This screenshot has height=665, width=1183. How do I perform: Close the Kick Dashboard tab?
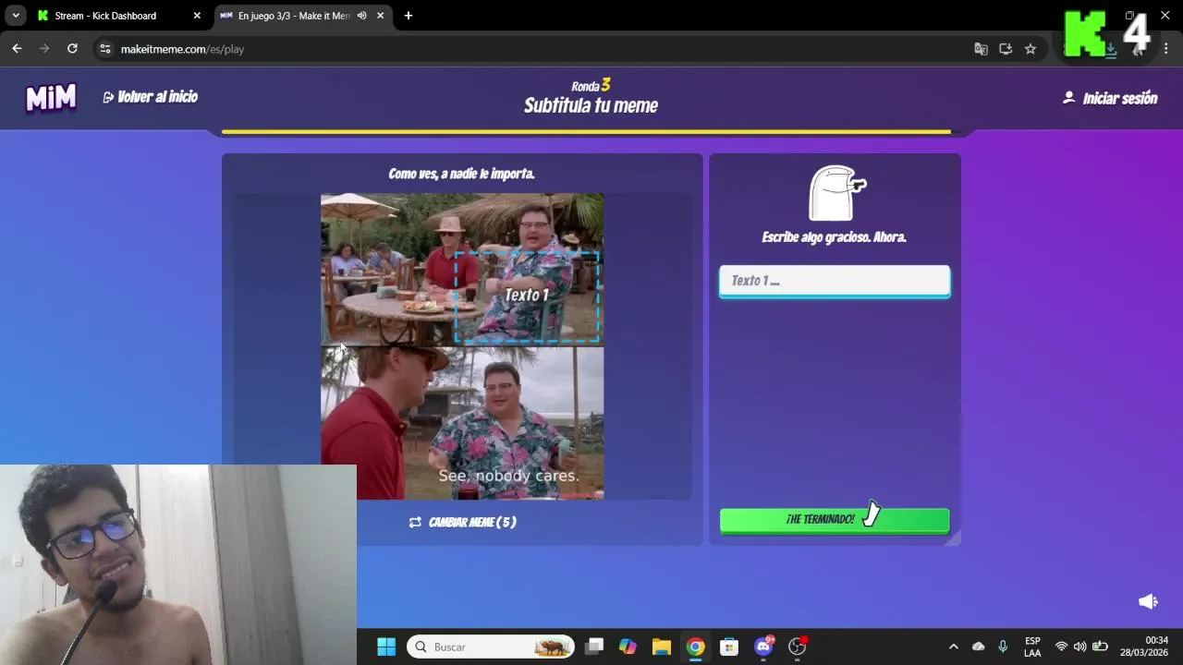(x=196, y=16)
